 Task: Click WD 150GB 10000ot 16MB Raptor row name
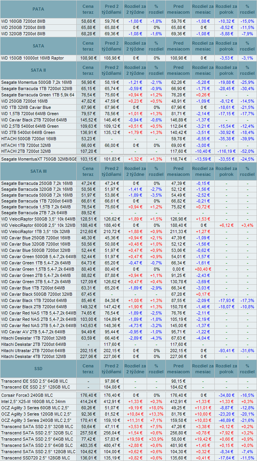pos(32,58)
